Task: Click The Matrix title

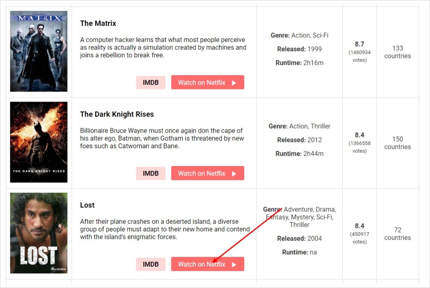Action: point(98,23)
